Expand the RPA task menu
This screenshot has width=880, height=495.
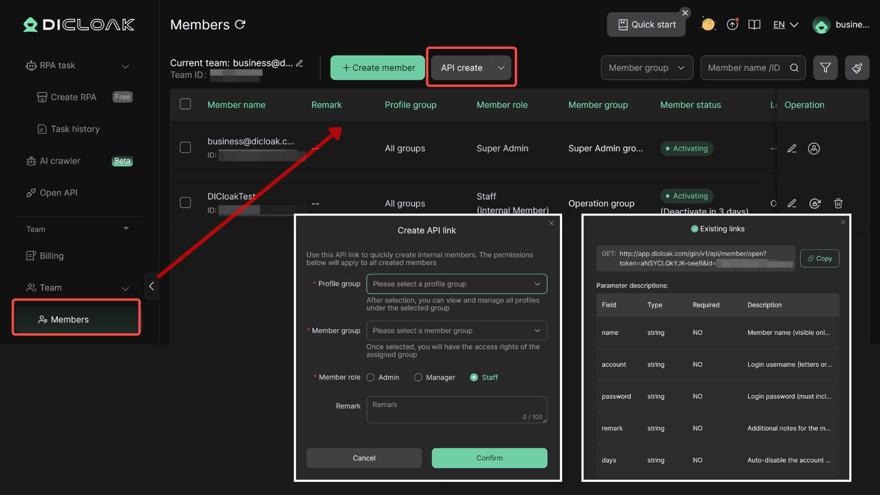coord(125,66)
